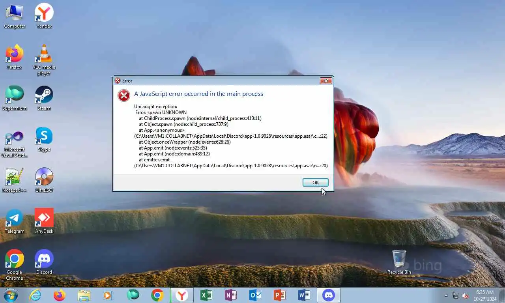Open the network status tray icon

click(456, 296)
